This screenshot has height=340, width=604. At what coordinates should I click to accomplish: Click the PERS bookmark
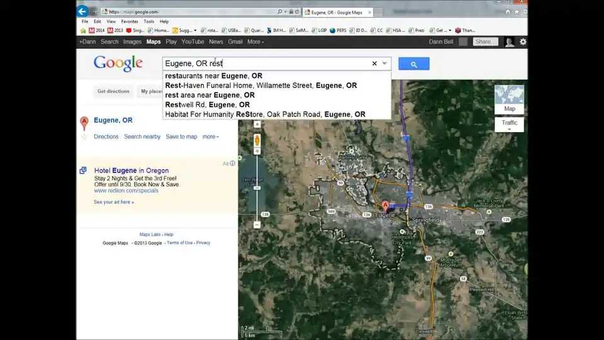[x=338, y=30]
